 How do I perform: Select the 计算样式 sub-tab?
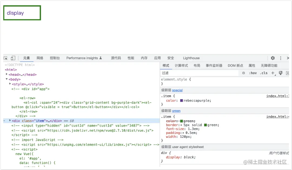(x=181, y=66)
